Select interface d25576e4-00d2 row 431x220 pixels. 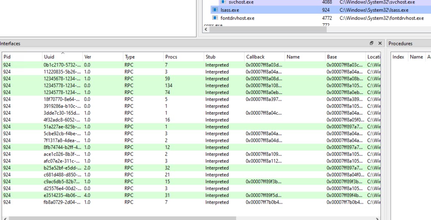pos(192,189)
